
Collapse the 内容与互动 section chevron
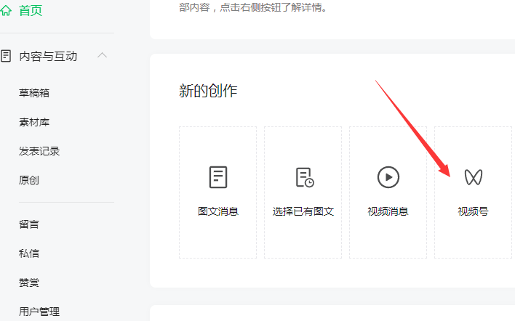[x=102, y=55]
